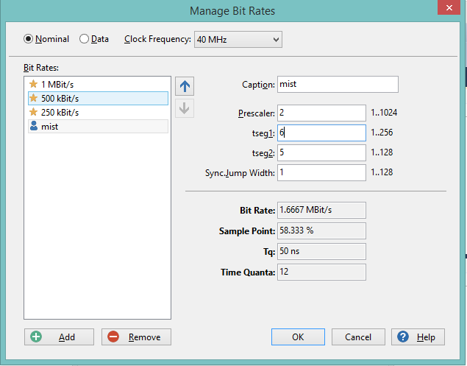Click into the Caption text field
Image resolution: width=467 pixels, height=366 pixels.
(338, 84)
